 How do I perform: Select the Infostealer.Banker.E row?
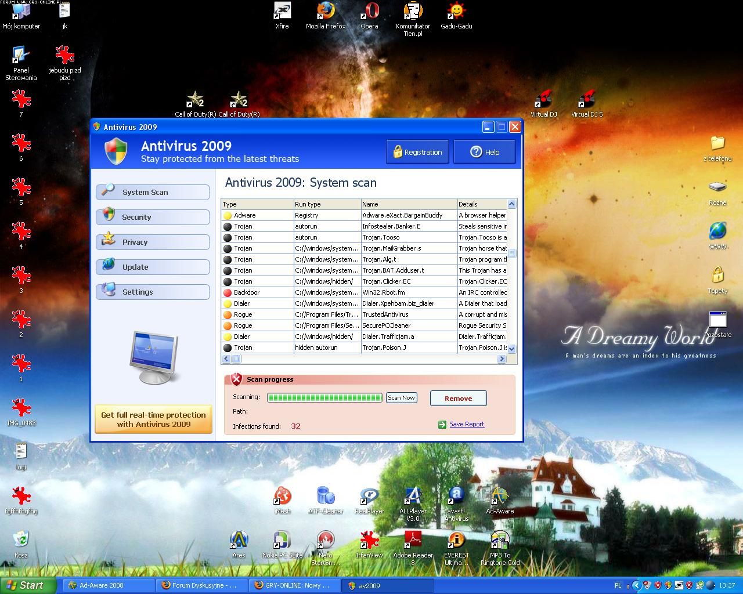pos(364,226)
